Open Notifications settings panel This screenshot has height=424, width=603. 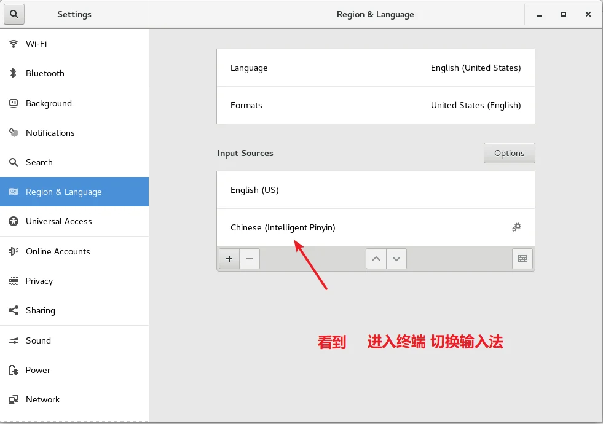click(x=74, y=133)
